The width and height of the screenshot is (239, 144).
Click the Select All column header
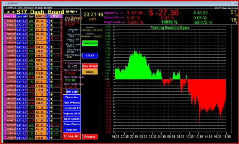[x=10, y=16]
